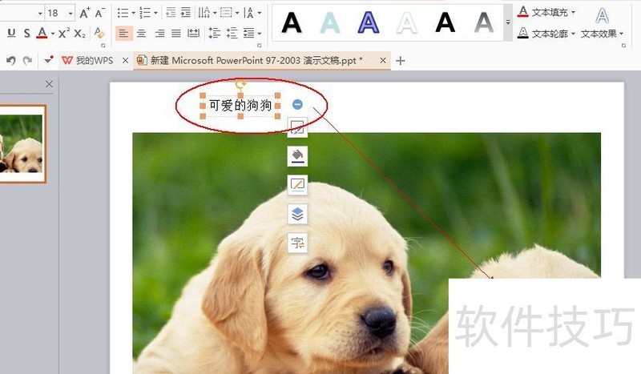The height and width of the screenshot is (374, 641).
Task: Close the 我的WPS tab
Action: click(126, 61)
